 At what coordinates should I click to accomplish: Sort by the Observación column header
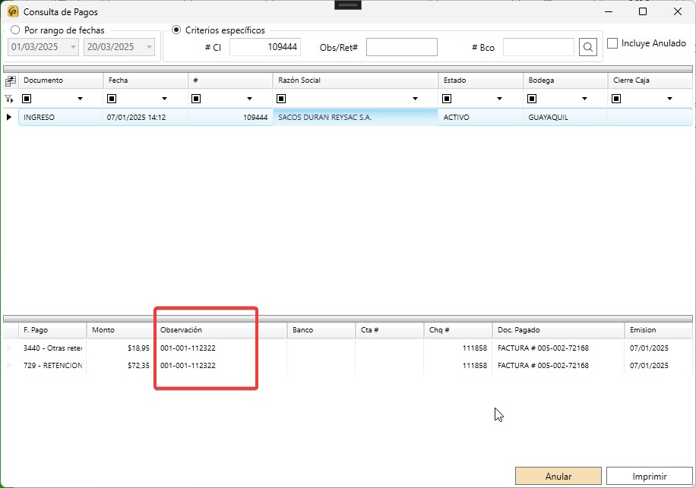(220, 330)
